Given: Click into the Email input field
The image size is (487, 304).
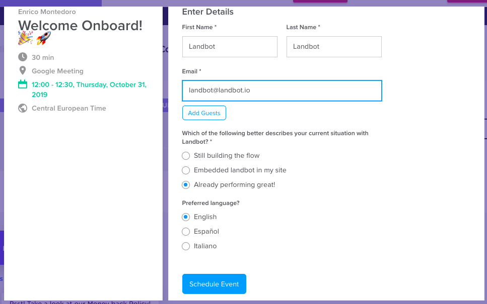Looking at the screenshot, I should coord(282,90).
